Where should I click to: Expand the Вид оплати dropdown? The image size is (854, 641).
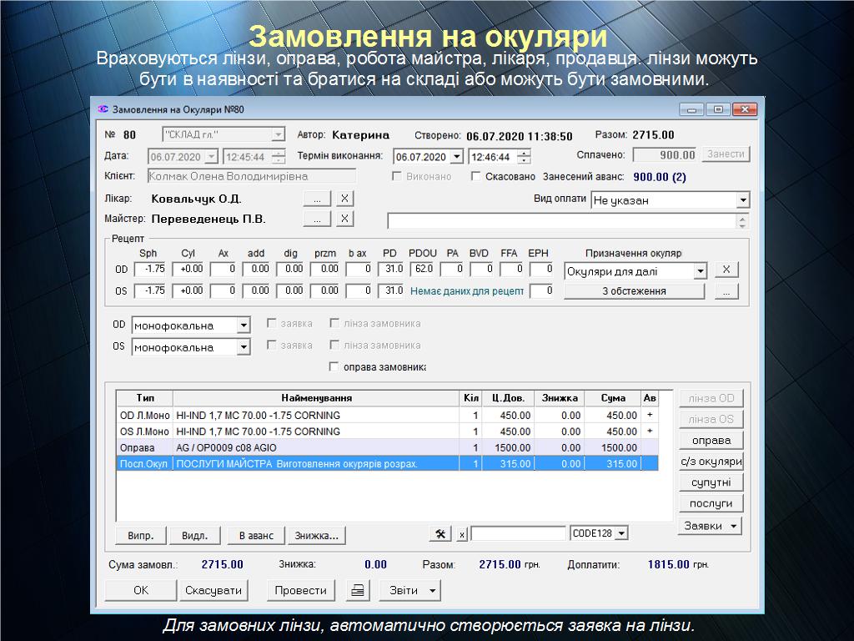coord(742,200)
